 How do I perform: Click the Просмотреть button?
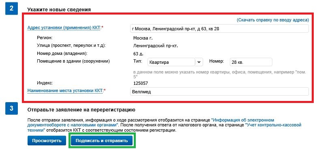point(47,141)
